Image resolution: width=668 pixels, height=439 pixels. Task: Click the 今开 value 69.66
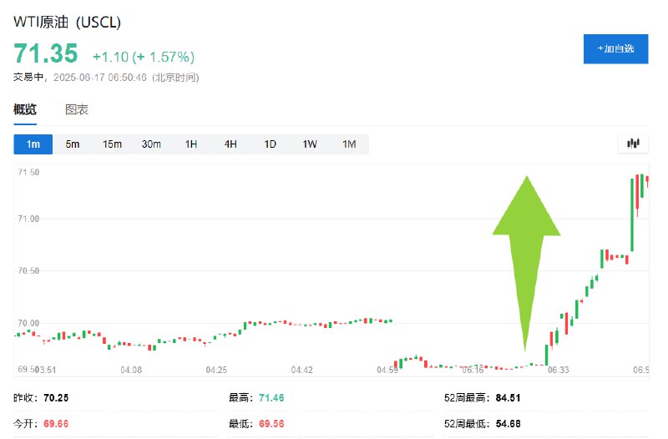click(x=56, y=424)
